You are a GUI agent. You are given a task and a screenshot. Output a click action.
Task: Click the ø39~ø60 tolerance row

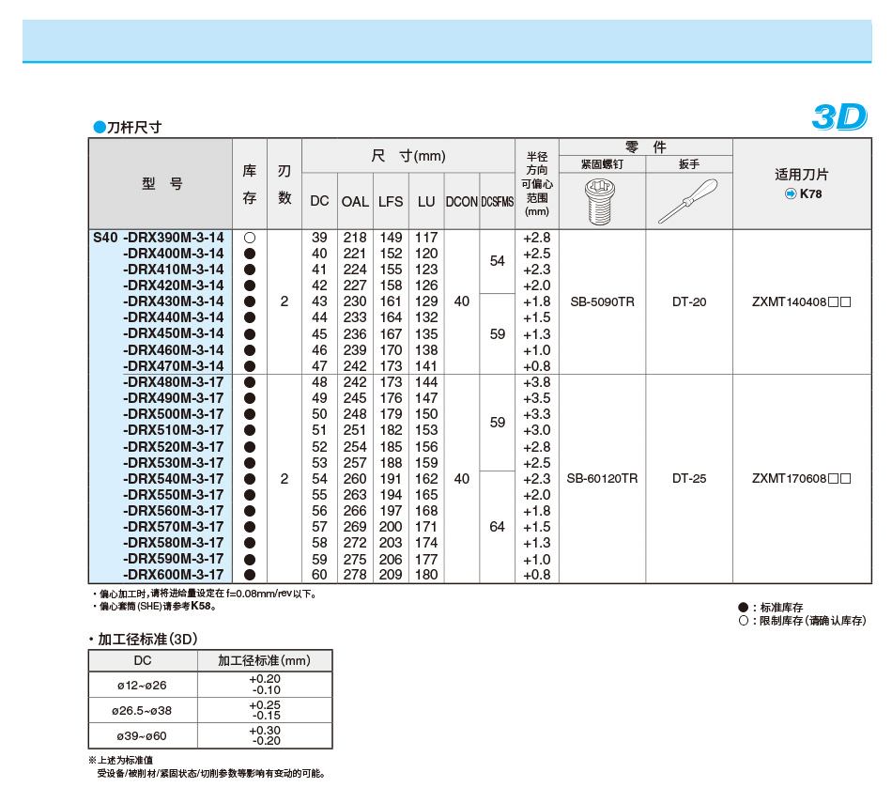[210, 735]
